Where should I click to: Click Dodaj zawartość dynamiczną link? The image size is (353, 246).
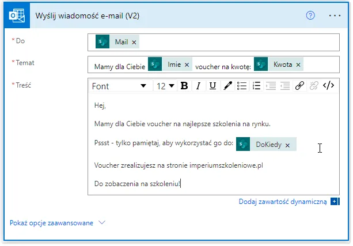(x=283, y=202)
